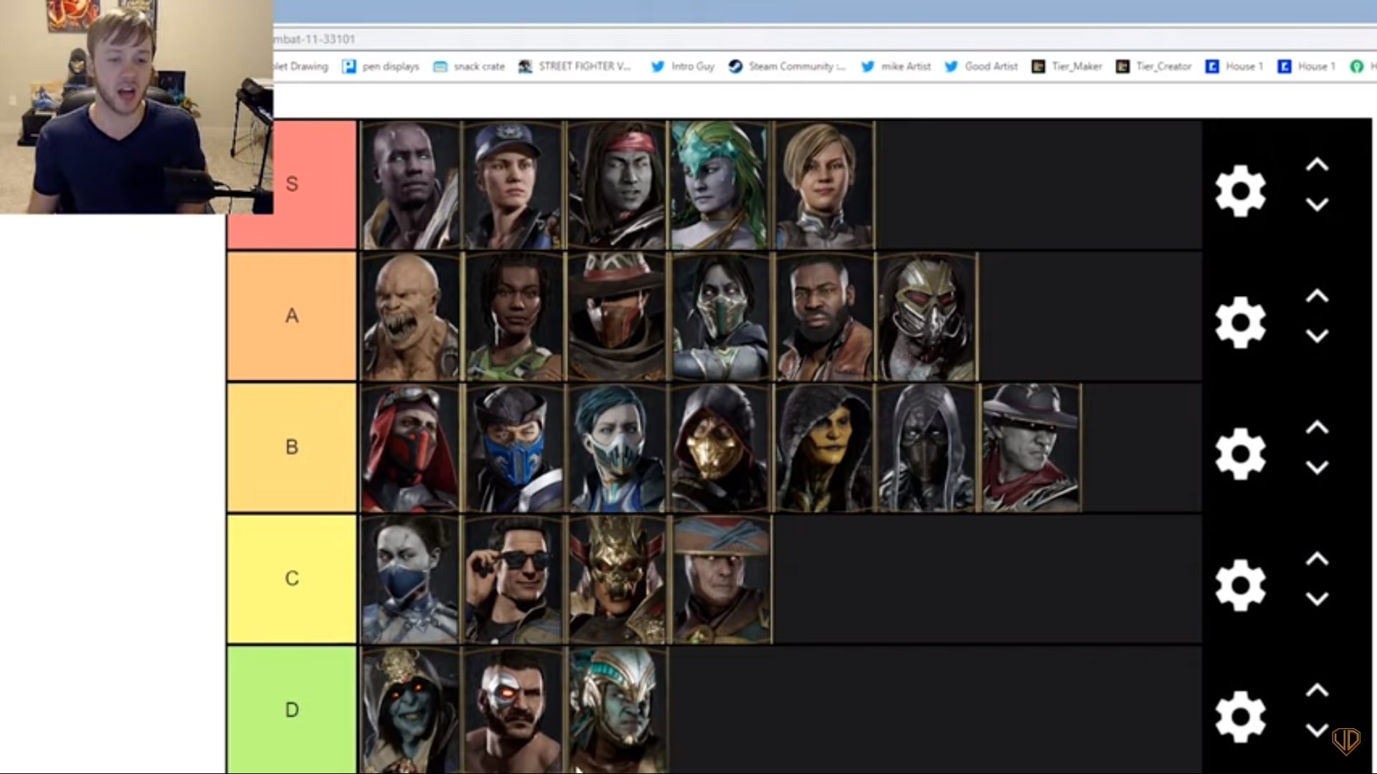Select the Scorpion portrait in B tier
This screenshot has width=1377, height=774.
pos(719,448)
